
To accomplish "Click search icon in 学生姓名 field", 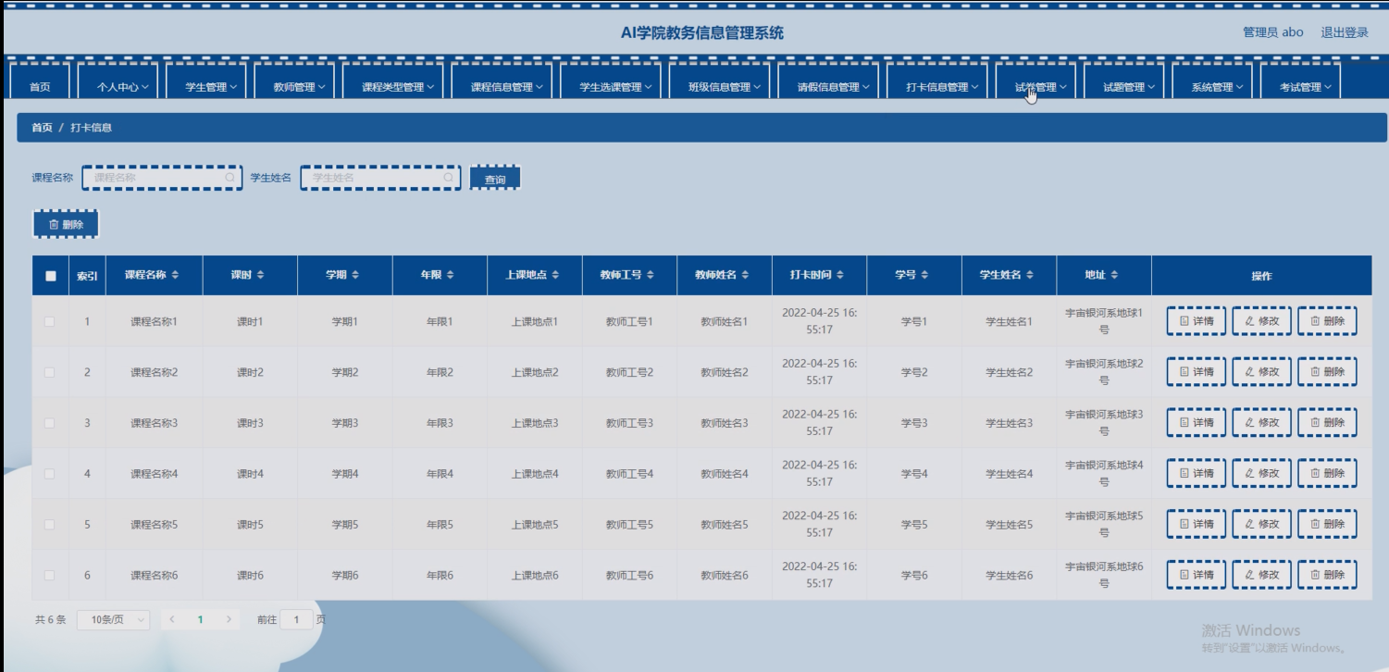I will coord(448,177).
